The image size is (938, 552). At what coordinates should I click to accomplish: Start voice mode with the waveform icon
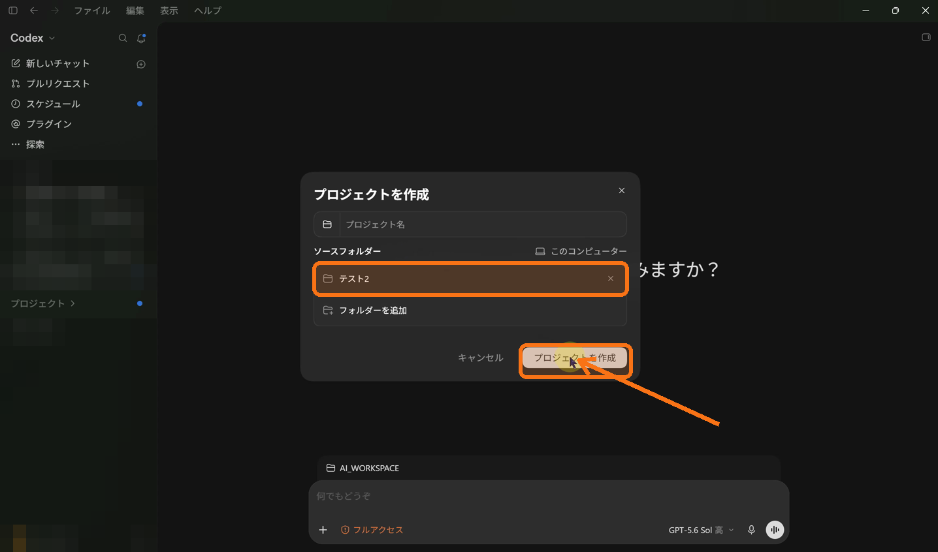775,530
